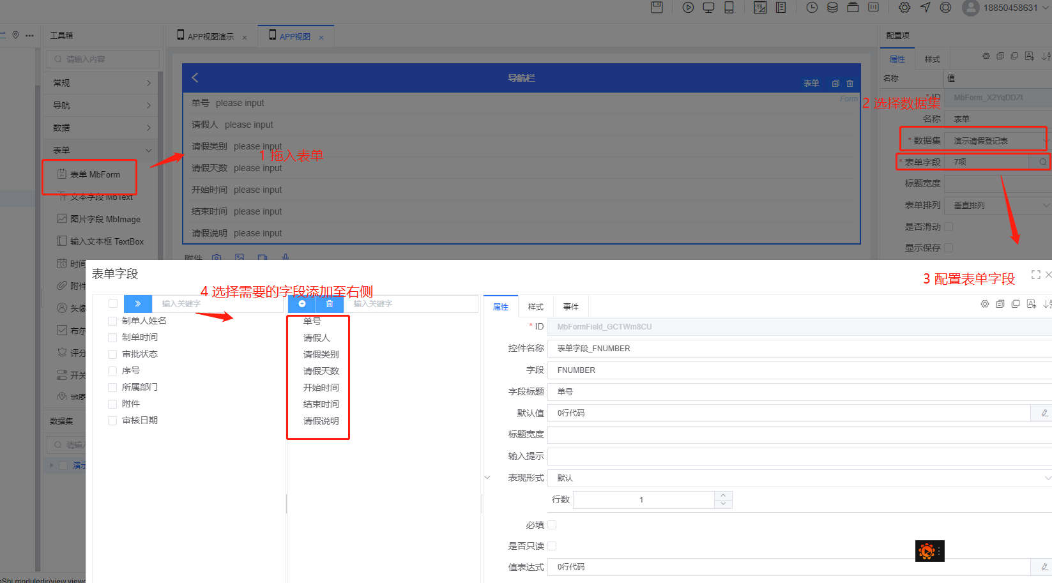This screenshot has width=1052, height=583.
Task: Check the 所属部门 field checkbox
Action: point(112,387)
